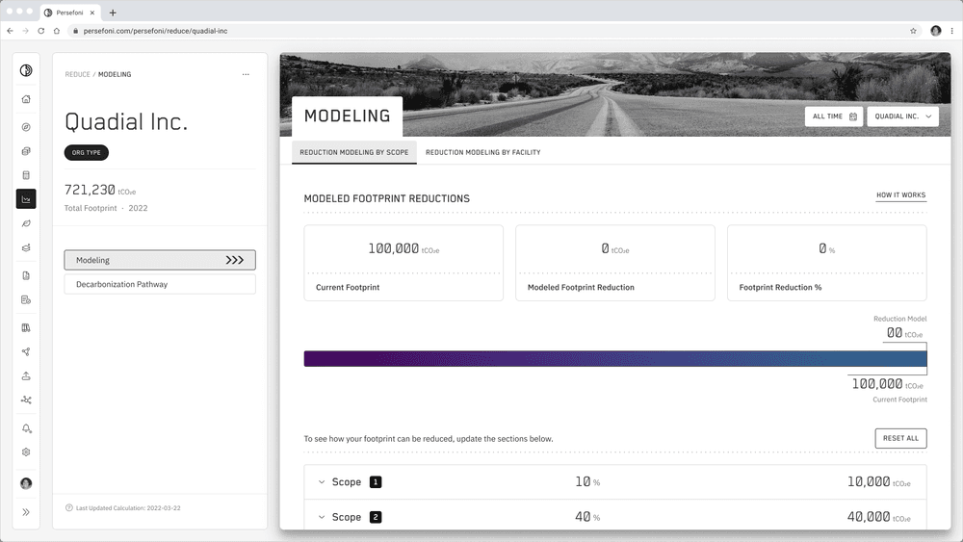Click the Persefoni logo icon
This screenshot has width=963, height=542.
pos(26,70)
